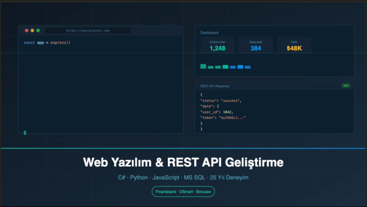Click the "token": "eyJhbGci..." JSON line
This screenshot has height=207, width=367.
(223, 118)
